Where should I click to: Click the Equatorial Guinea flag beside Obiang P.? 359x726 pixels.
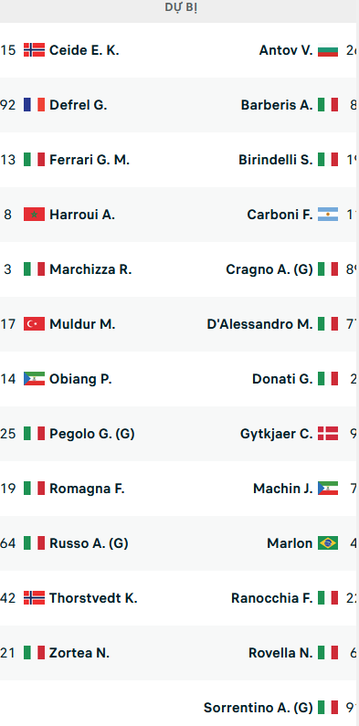click(35, 379)
